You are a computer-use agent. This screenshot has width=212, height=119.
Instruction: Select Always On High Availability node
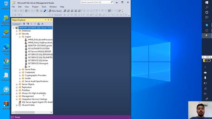pyautogui.click(x=34, y=93)
